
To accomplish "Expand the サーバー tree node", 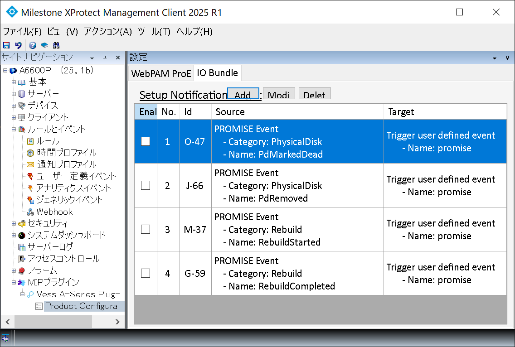I will 14,94.
